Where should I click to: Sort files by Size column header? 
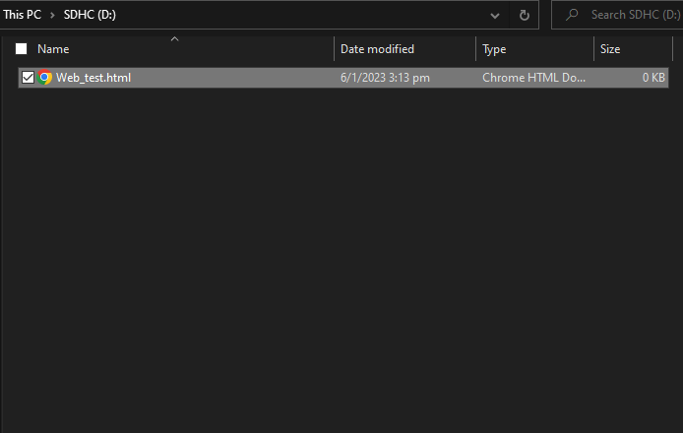pyautogui.click(x=610, y=49)
